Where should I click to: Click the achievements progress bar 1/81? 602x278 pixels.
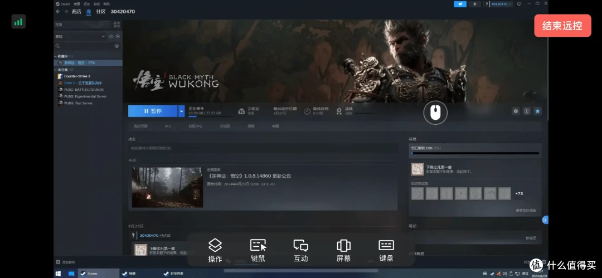coord(475,153)
